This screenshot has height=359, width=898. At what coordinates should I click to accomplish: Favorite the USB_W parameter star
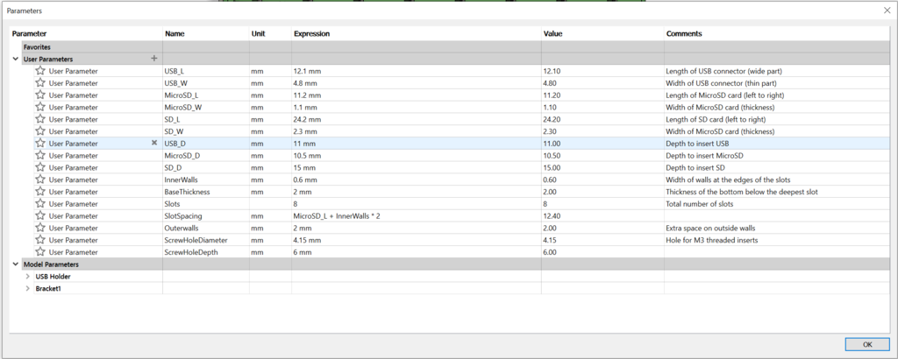(x=40, y=83)
